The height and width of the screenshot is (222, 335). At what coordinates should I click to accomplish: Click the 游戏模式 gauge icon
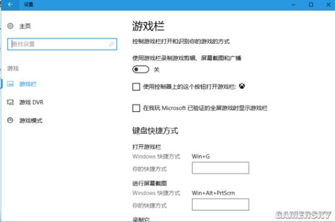coord(10,120)
